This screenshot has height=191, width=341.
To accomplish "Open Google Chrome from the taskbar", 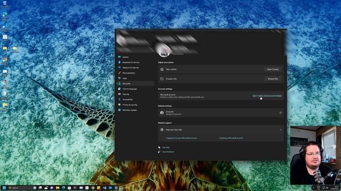I will [x=93, y=188].
